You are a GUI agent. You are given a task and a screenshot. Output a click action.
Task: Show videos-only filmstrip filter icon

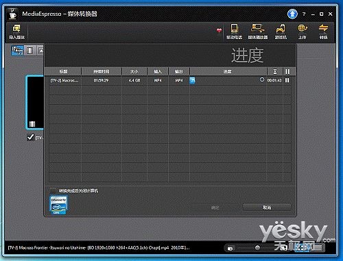(x=30, y=50)
